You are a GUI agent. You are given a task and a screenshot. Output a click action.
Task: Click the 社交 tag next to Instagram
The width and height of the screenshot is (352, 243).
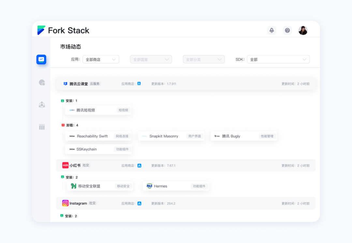click(x=93, y=203)
